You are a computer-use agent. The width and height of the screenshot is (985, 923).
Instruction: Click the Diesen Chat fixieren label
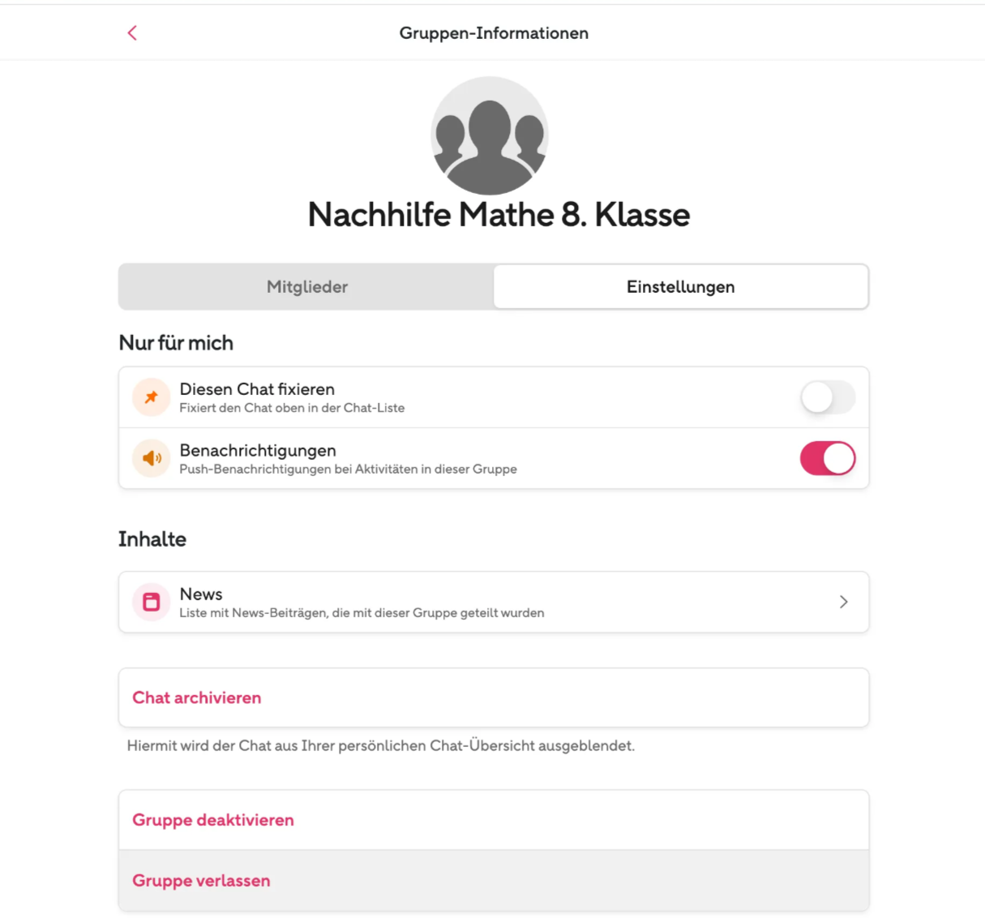click(x=257, y=389)
